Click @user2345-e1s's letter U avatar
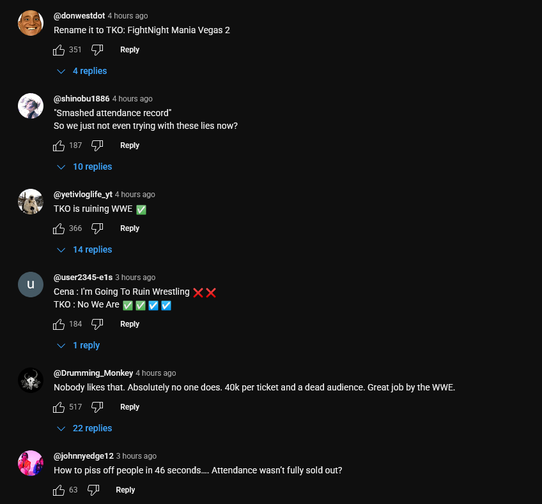 point(31,285)
